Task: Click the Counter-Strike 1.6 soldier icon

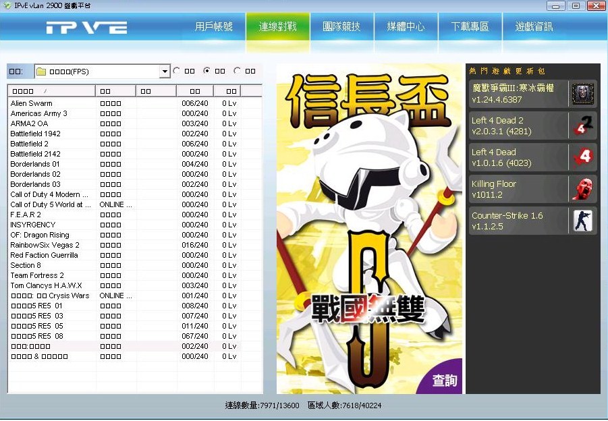Action: tap(583, 221)
